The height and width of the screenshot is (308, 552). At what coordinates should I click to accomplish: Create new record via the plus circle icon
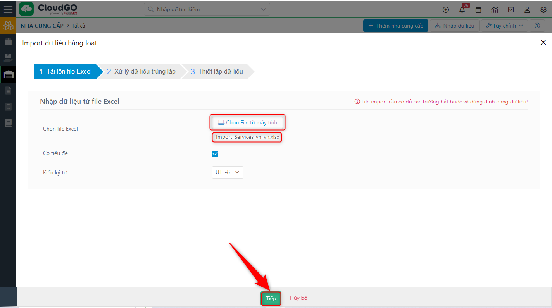(x=445, y=10)
